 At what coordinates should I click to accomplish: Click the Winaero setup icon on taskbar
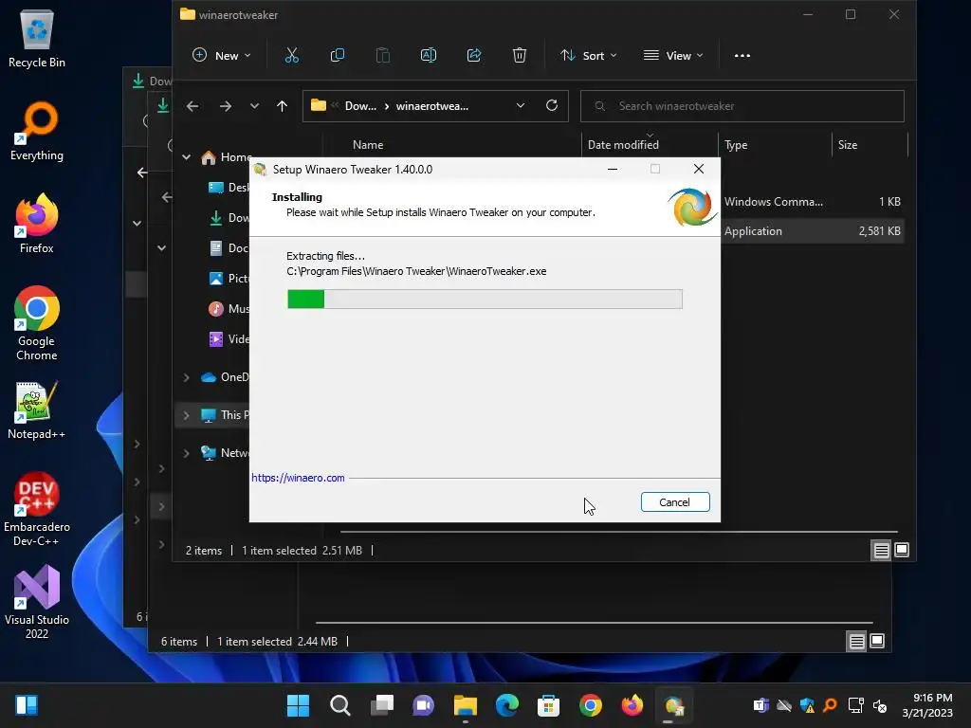pyautogui.click(x=674, y=705)
